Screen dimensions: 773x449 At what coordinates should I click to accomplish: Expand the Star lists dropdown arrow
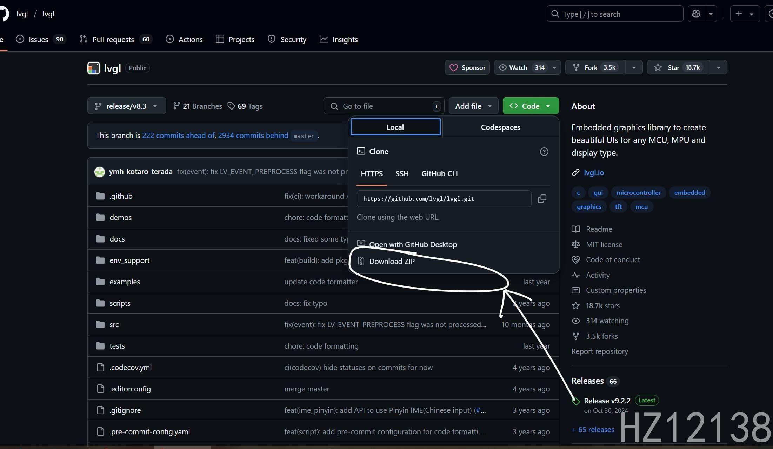[718, 67]
